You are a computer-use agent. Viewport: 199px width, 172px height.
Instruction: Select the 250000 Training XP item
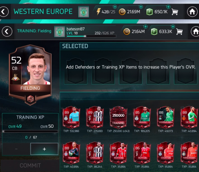118,117
